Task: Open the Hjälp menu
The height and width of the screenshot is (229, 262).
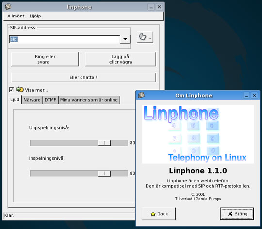Action: 35,16
